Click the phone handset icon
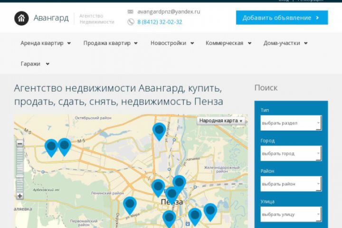This screenshot has width=342, height=228. 131,22
